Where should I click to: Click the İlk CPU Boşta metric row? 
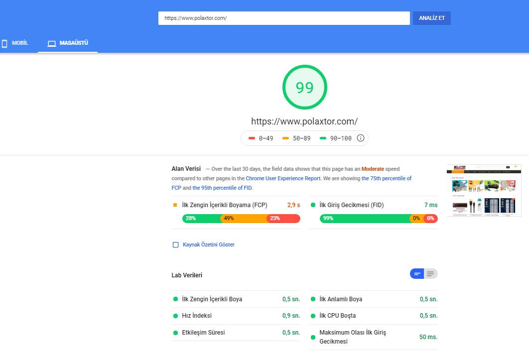click(374, 316)
